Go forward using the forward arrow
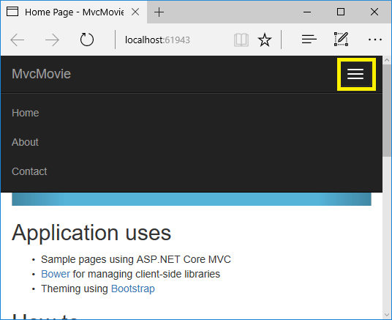392x320 pixels. pyautogui.click(x=52, y=40)
